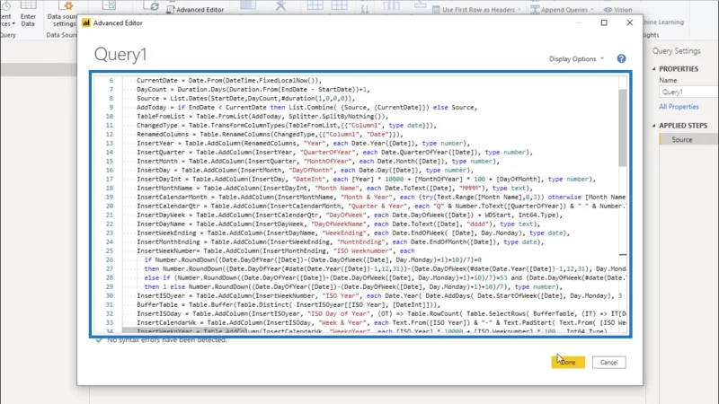
Task: Click the InsertMonthEnding code line
Action: point(341,242)
